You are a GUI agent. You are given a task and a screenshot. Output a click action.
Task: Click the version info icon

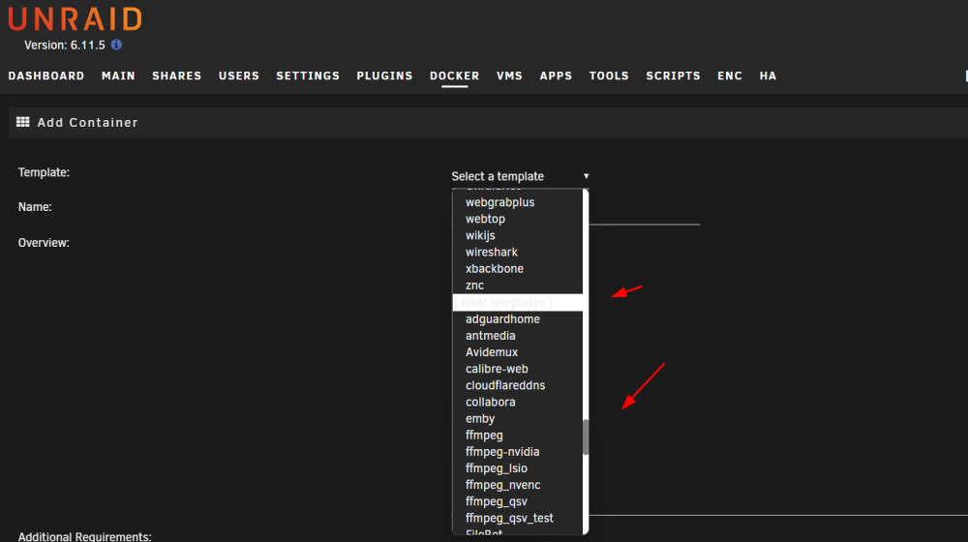click(116, 45)
